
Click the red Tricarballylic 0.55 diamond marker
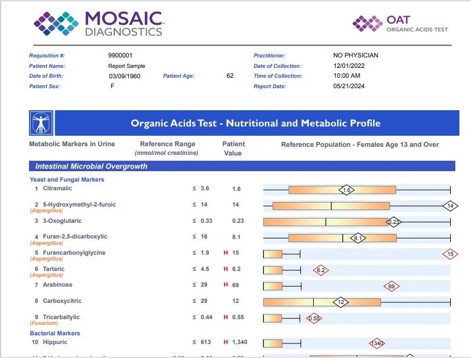tap(314, 319)
